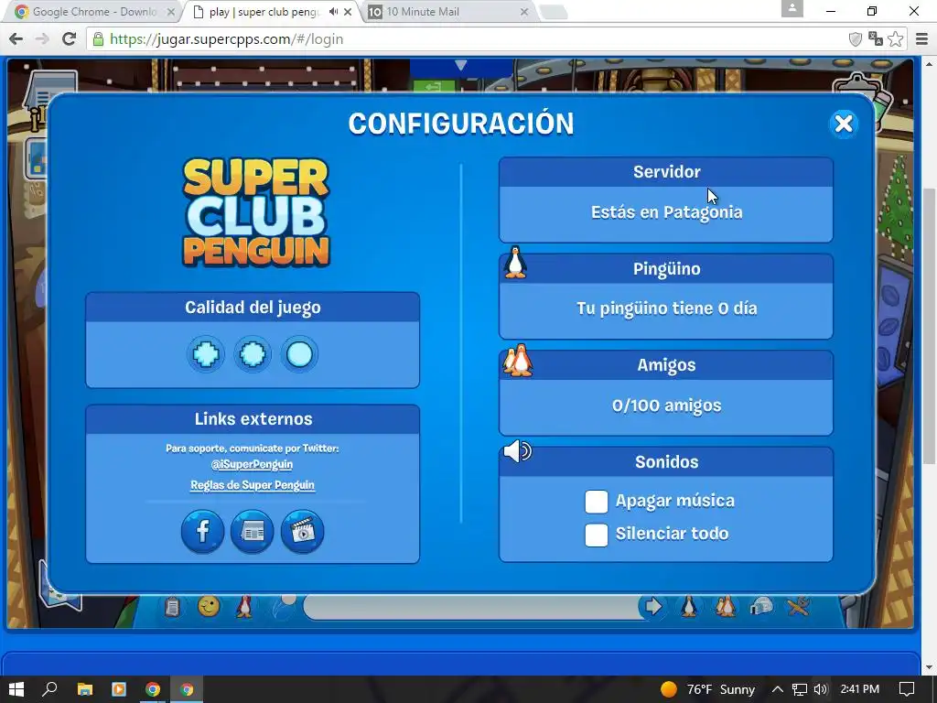Go to igloo via toolbar igloo icon
Screen dimensions: 937x703
[x=762, y=606]
